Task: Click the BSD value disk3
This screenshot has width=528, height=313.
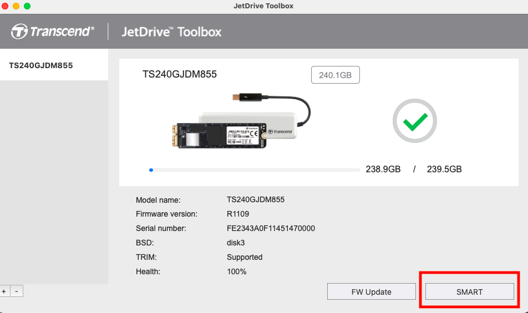Action: pos(236,243)
